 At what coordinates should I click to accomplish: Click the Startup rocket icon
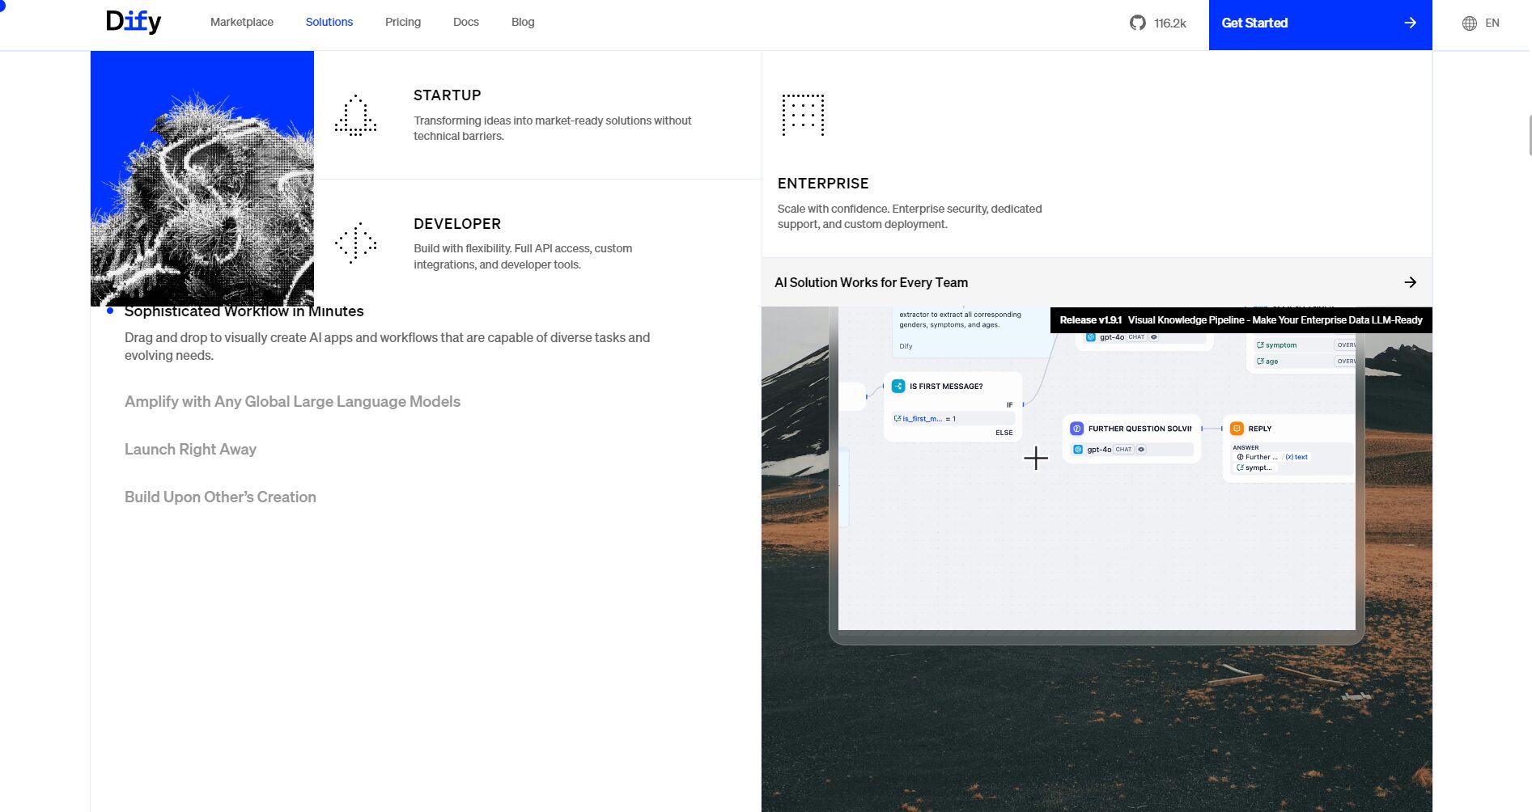(x=355, y=116)
